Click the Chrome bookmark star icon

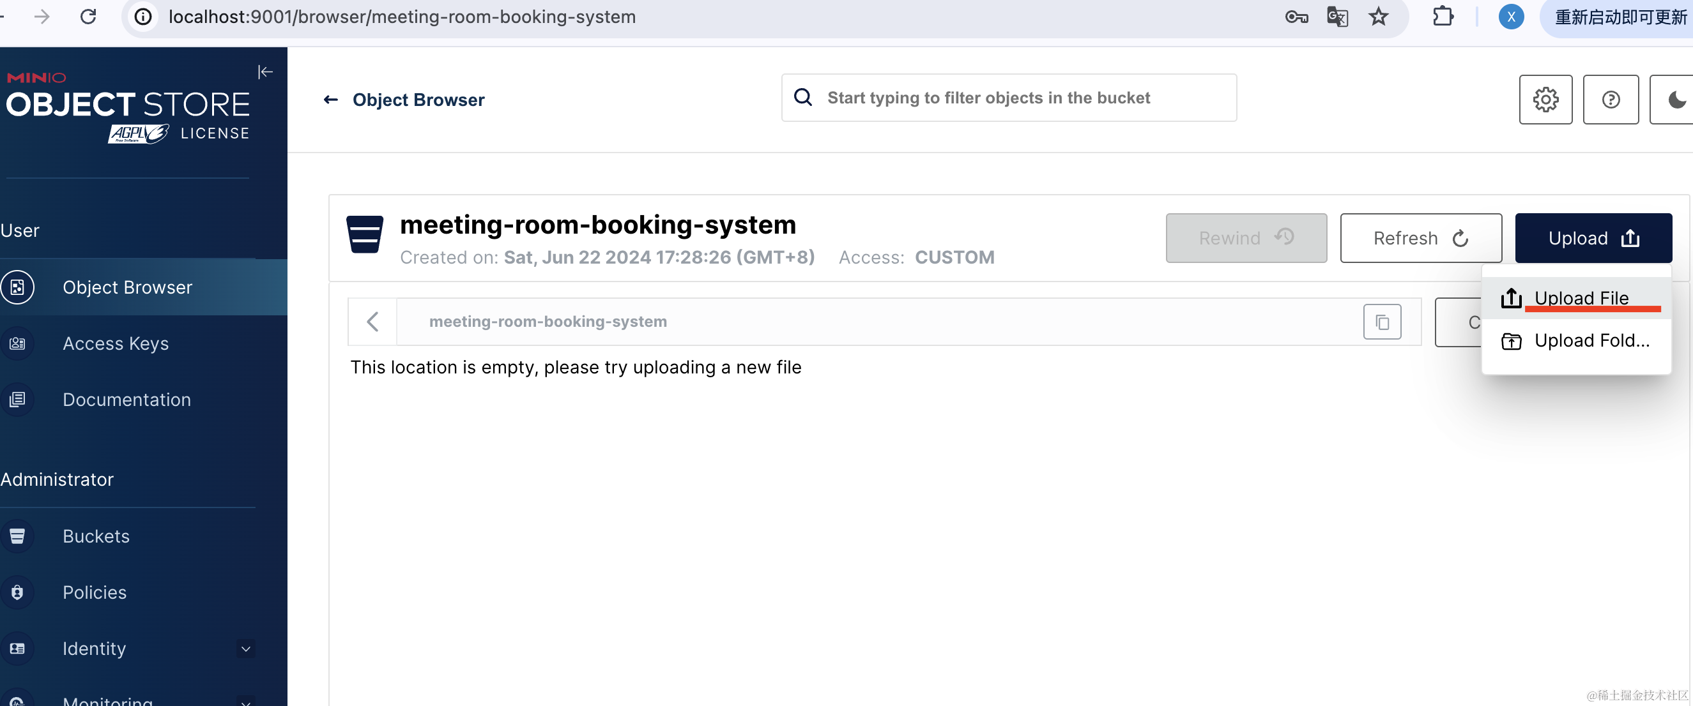point(1378,17)
